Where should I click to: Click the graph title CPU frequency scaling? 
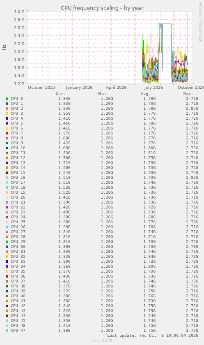pyautogui.click(x=102, y=8)
